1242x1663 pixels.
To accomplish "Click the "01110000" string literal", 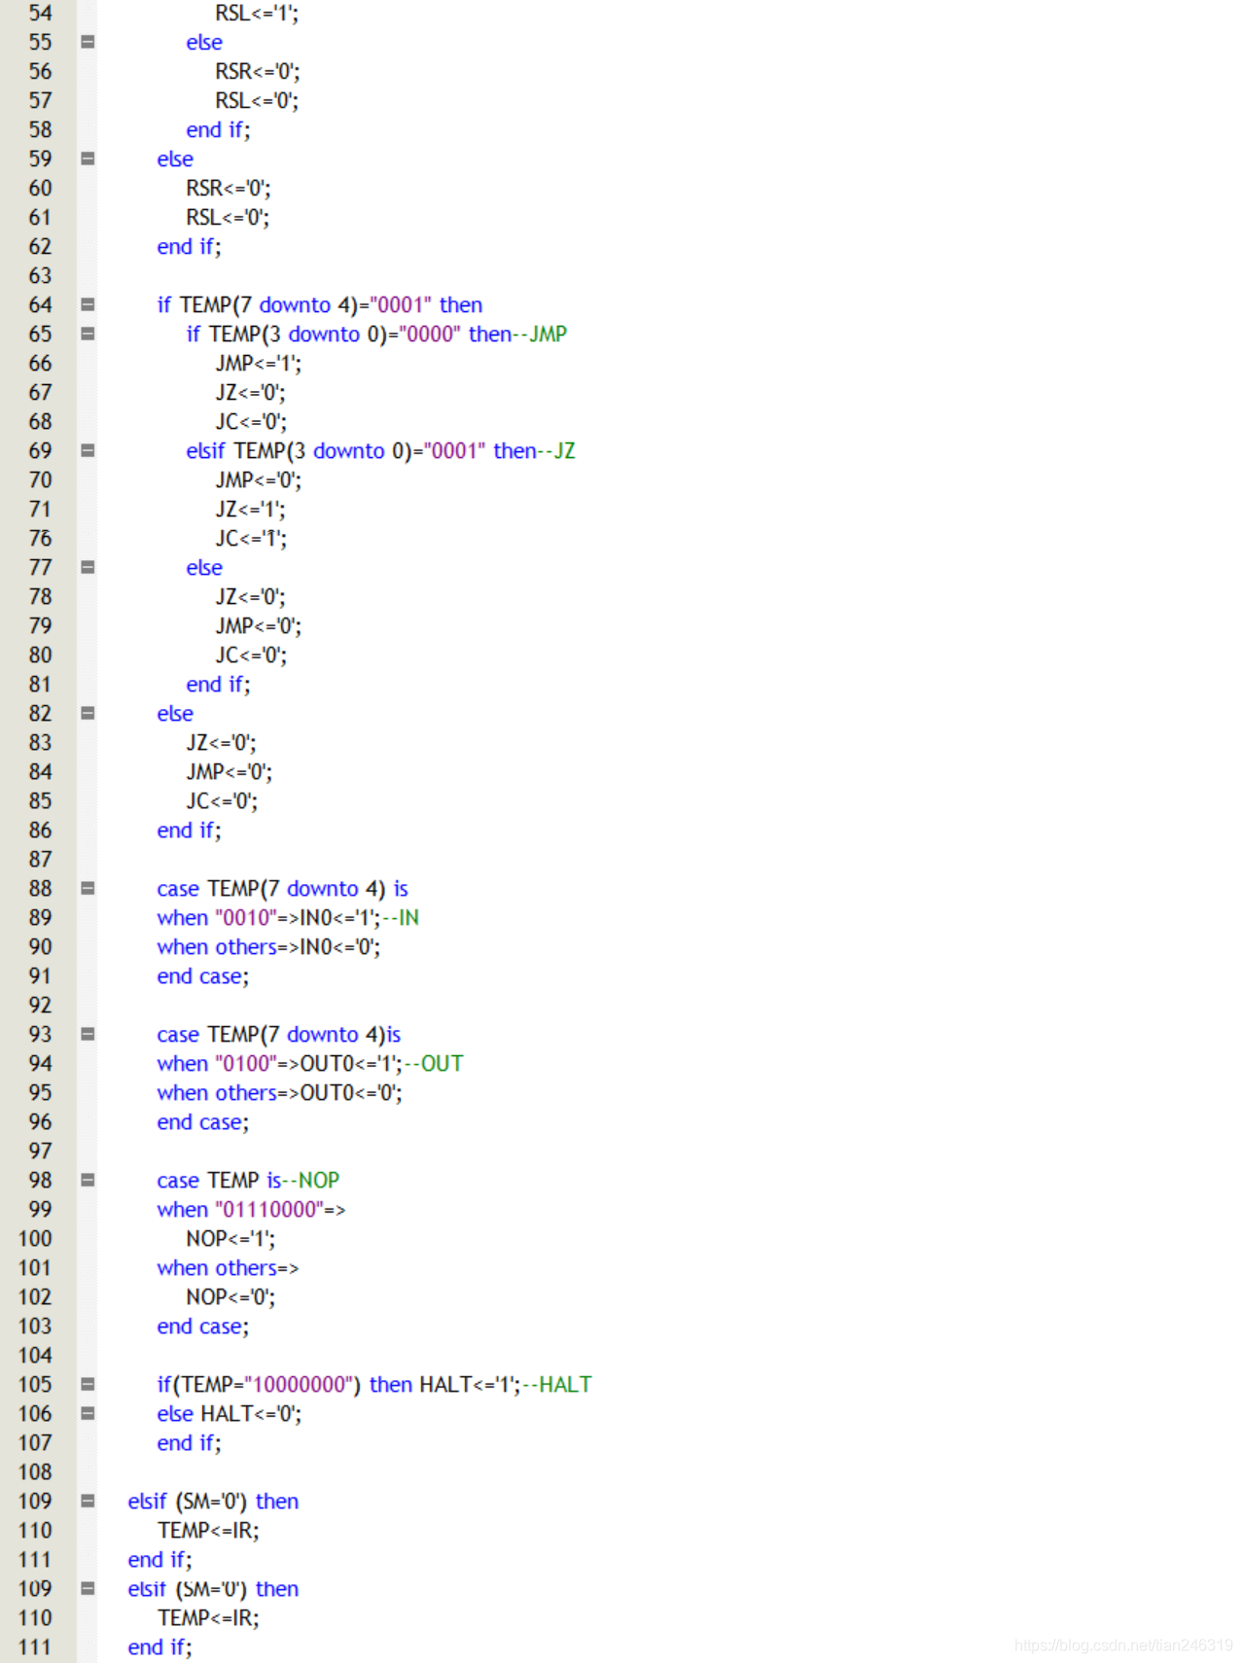I will click(269, 1210).
